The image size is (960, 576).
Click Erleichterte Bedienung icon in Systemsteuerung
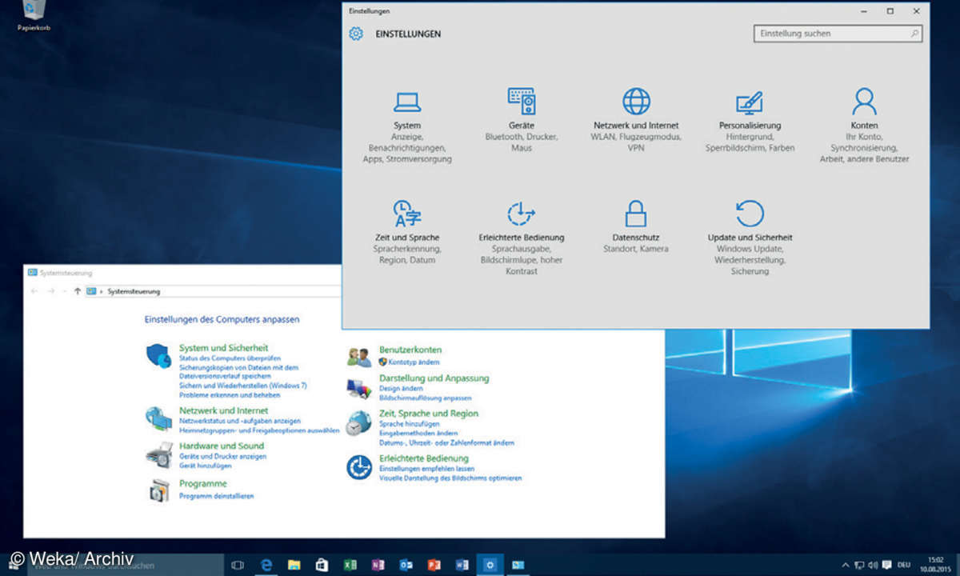[x=359, y=467]
